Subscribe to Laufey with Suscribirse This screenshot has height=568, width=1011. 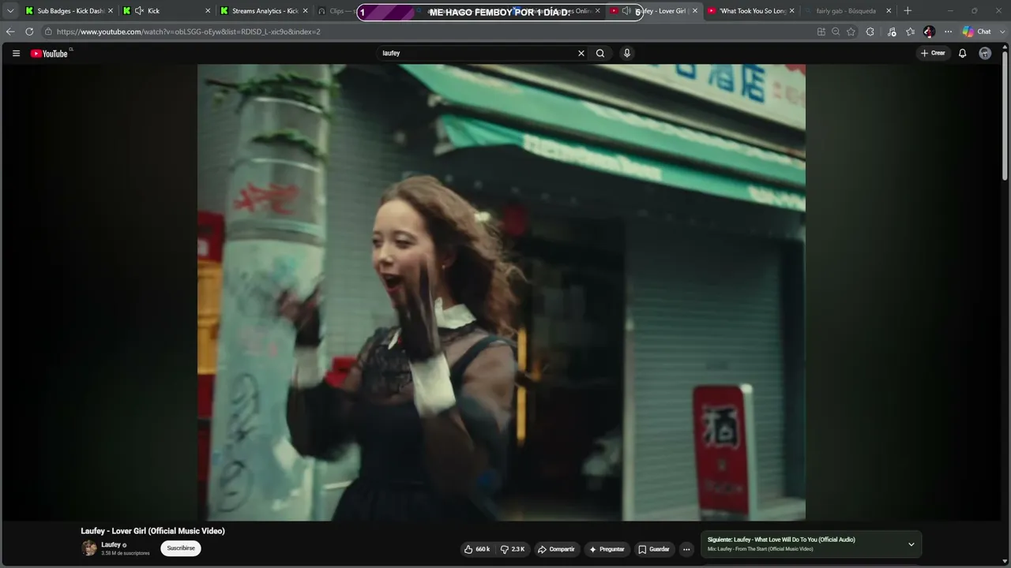181,548
